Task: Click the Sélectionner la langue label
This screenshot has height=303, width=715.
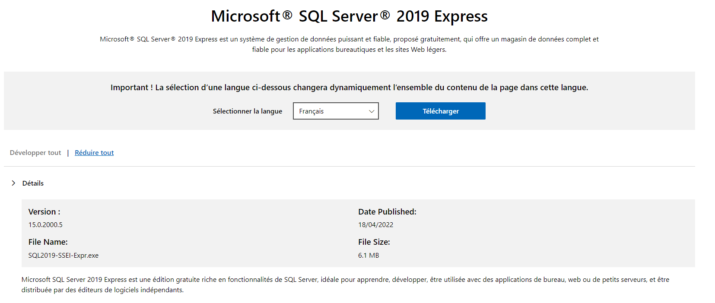Action: click(x=247, y=111)
